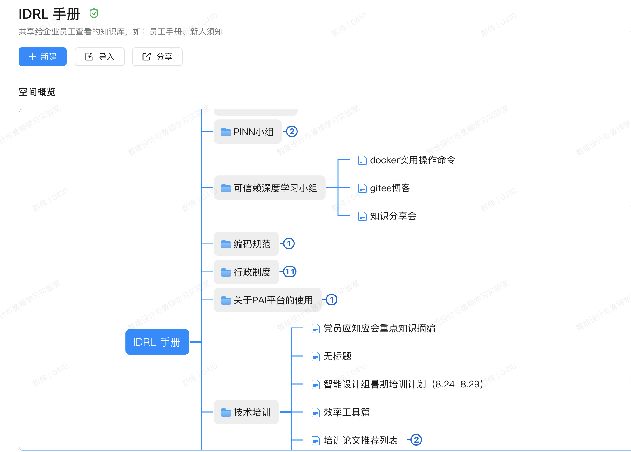Click folder icon of PINN小组

pos(226,132)
